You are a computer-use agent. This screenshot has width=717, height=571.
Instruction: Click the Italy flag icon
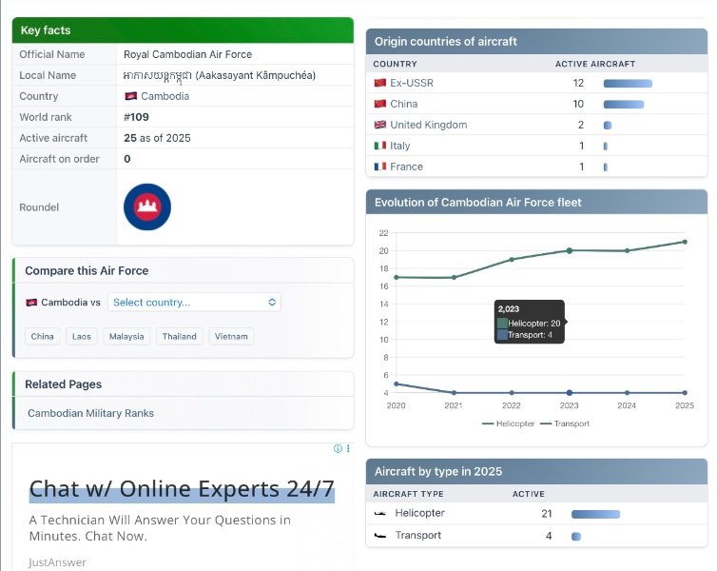click(x=380, y=146)
